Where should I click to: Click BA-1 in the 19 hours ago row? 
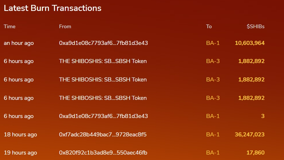tap(213, 153)
